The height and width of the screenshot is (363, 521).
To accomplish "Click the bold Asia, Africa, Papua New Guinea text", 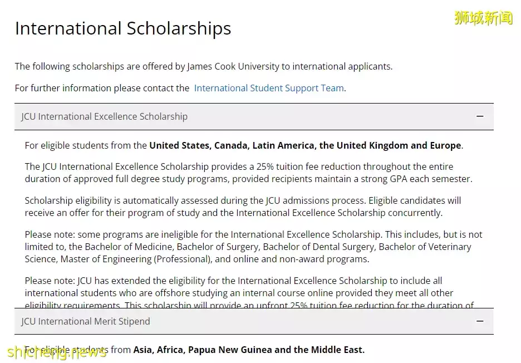I will coord(249,350).
